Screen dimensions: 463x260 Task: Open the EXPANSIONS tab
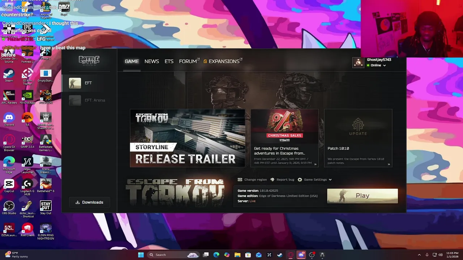coord(223,61)
